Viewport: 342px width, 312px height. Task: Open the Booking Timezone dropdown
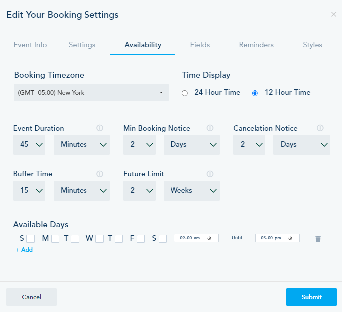(x=91, y=93)
